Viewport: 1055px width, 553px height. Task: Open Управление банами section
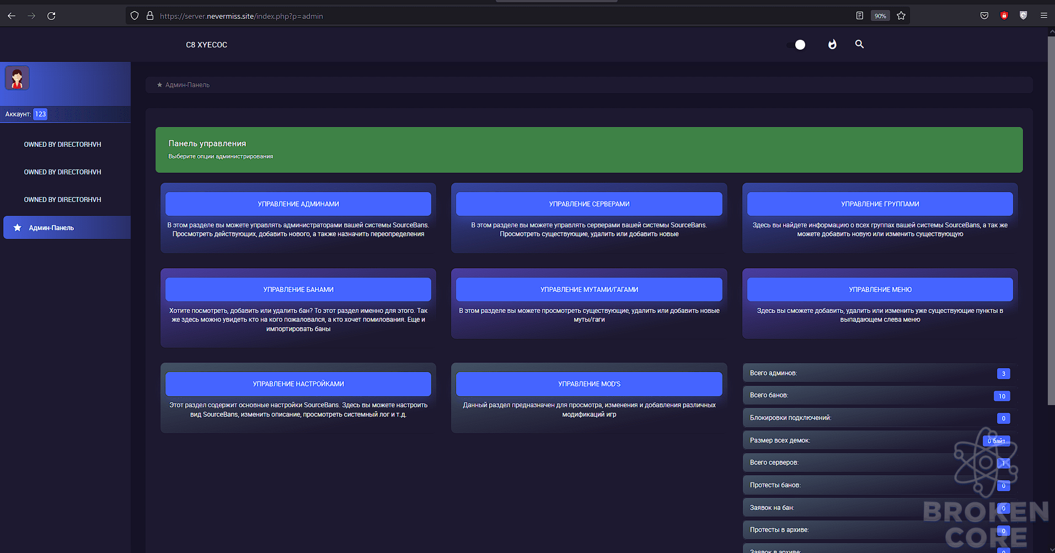[298, 290]
